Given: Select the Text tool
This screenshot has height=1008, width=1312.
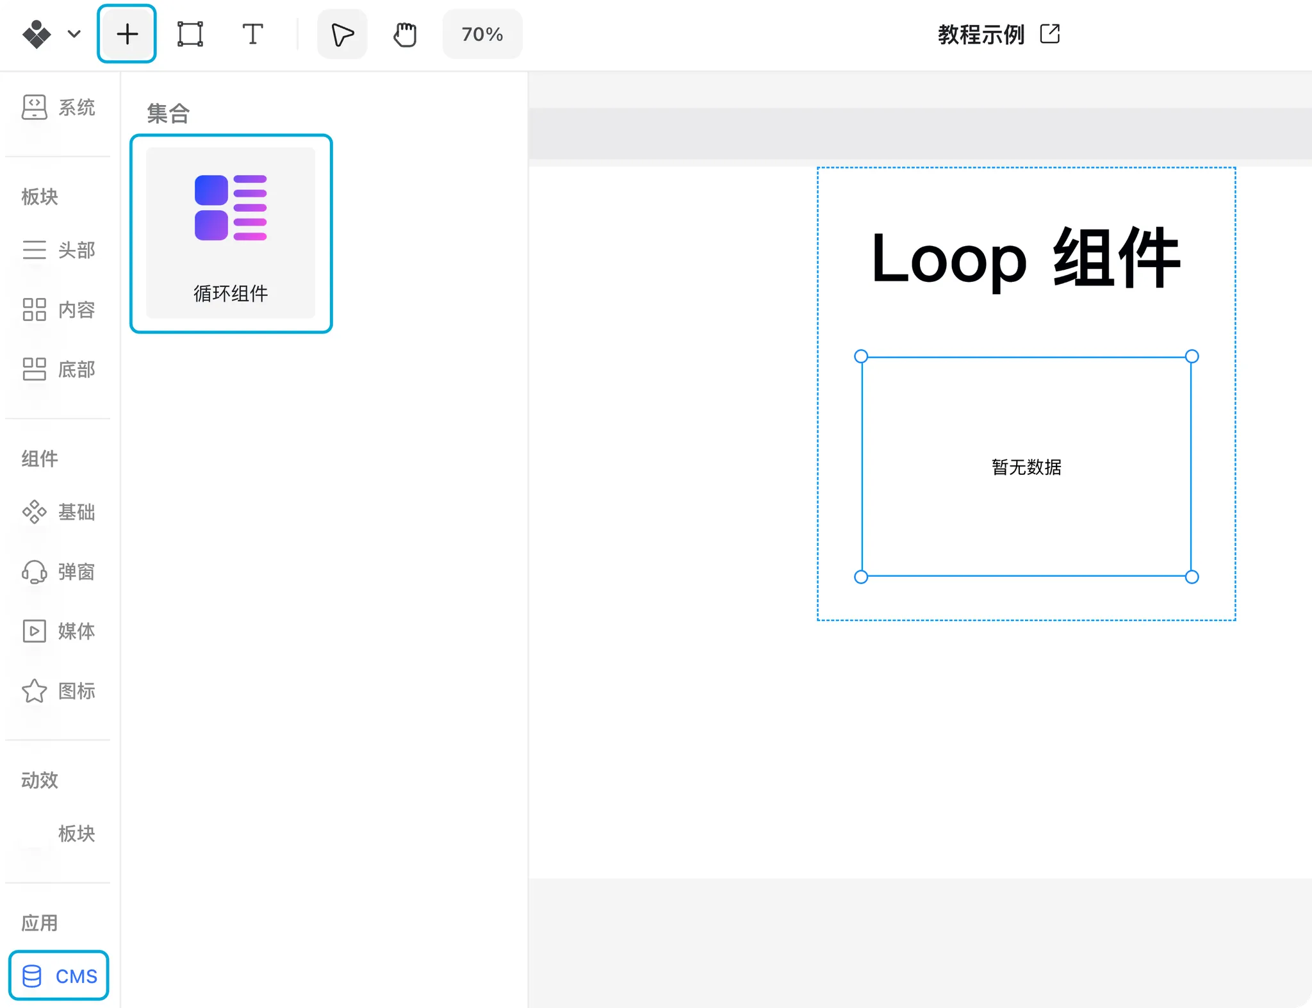Looking at the screenshot, I should point(252,34).
